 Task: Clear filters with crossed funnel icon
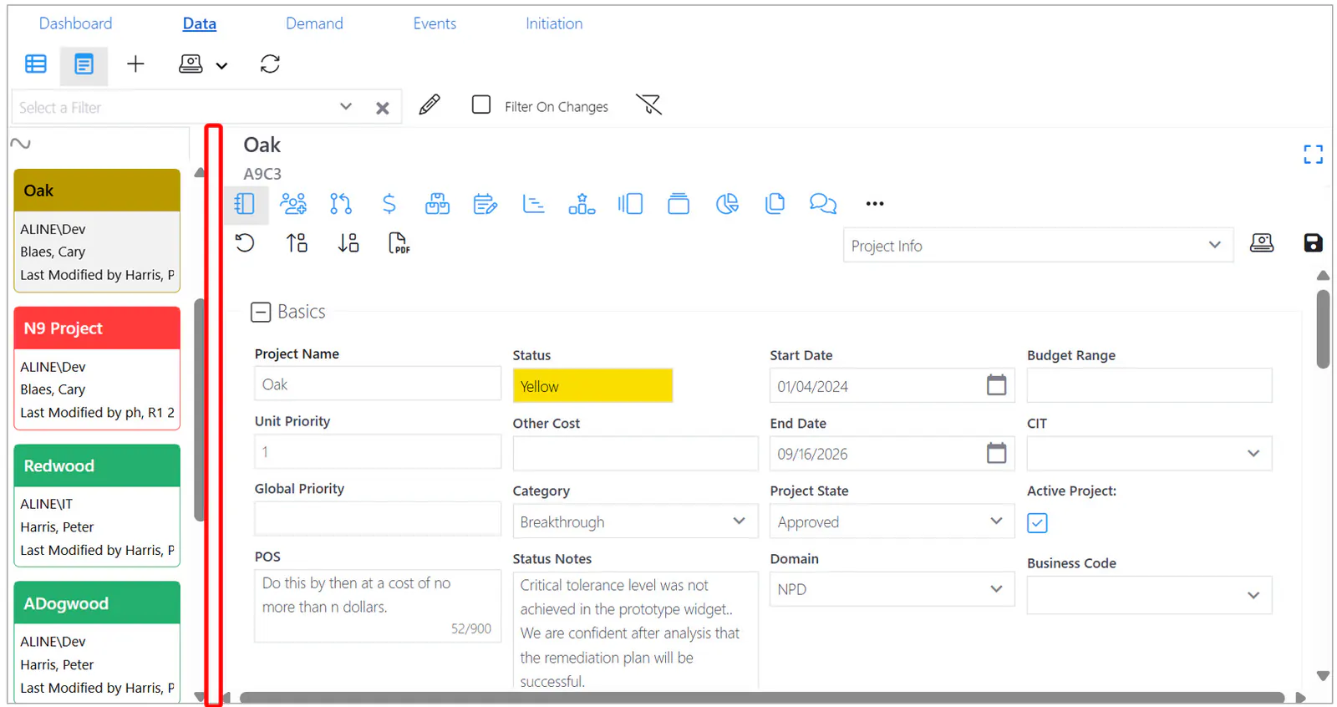coord(648,105)
